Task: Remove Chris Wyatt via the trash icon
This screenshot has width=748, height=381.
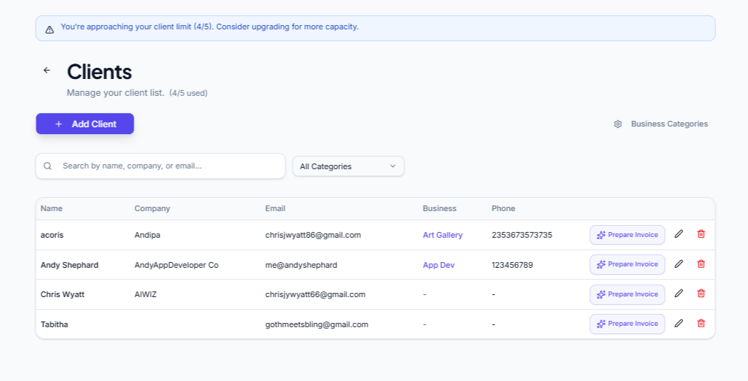Action: (701, 294)
